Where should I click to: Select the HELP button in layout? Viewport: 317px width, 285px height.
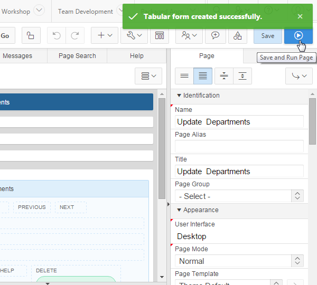tap(12, 271)
